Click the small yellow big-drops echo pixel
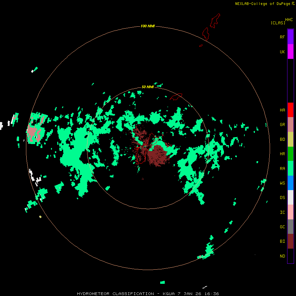 tap(40, 217)
